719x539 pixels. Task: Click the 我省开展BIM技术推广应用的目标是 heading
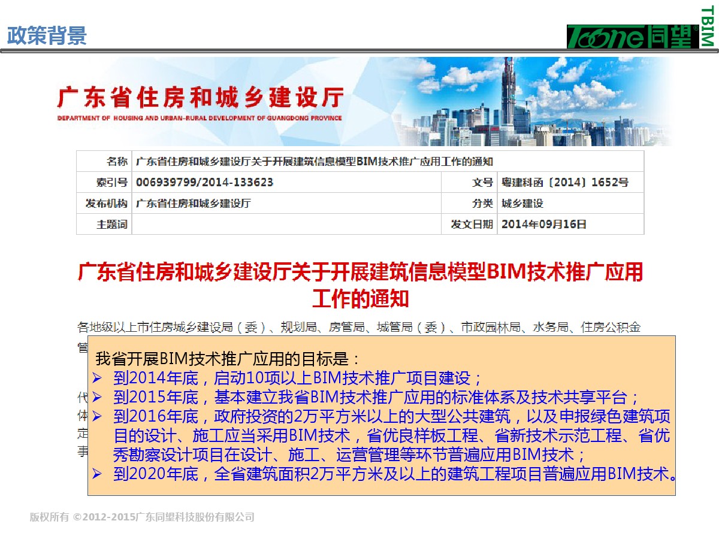click(x=228, y=359)
